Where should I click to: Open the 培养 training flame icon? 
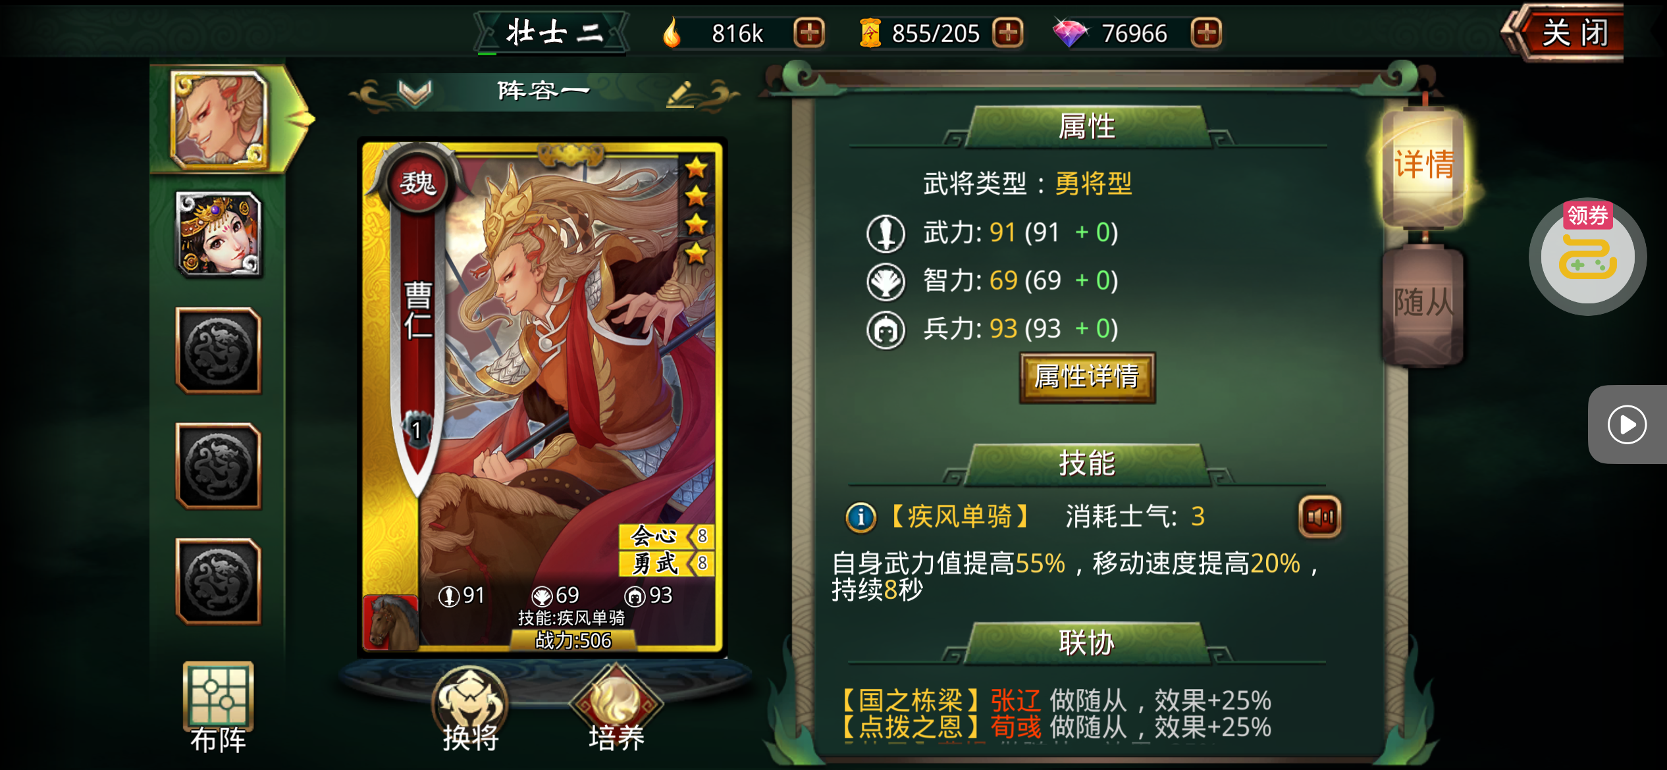[x=616, y=709]
